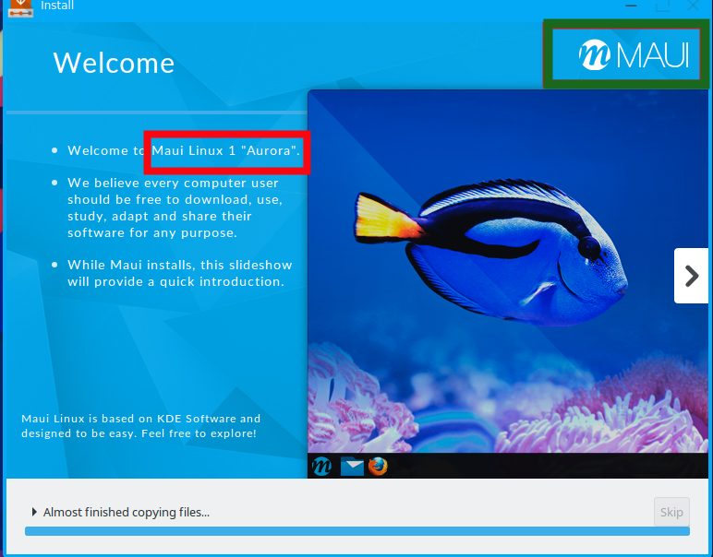Click the 'Maui Linux 1 "Aurora"' text
Screen dimensions: 713x557
pyautogui.click(x=225, y=150)
